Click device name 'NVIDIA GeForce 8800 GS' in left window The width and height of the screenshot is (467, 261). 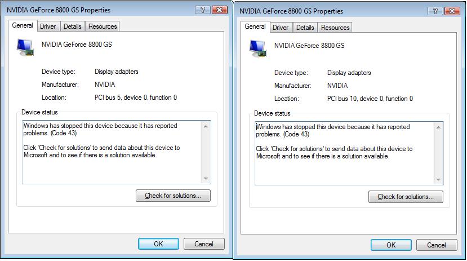pos(77,45)
